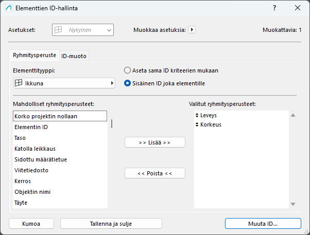Viewport: 310px width, 235px height.
Task: Click 'Tallenna ja sulje' button
Action: tap(111, 224)
